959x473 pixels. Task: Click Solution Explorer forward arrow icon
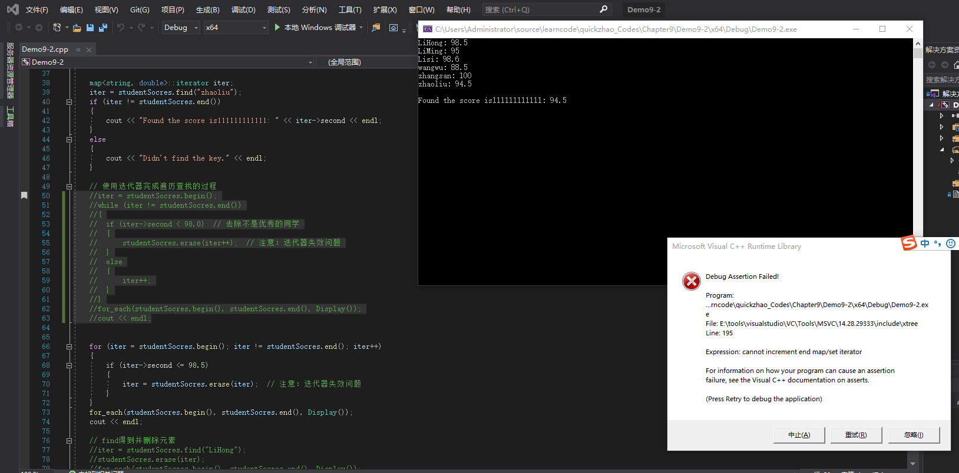pyautogui.click(x=945, y=65)
